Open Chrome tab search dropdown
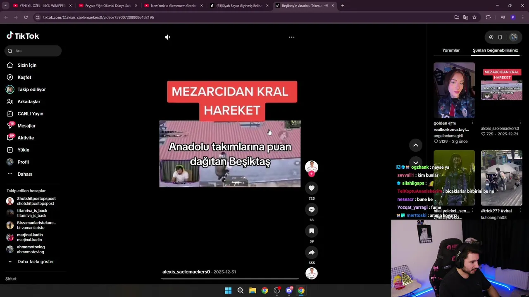The height and width of the screenshot is (297, 529). click(5, 6)
